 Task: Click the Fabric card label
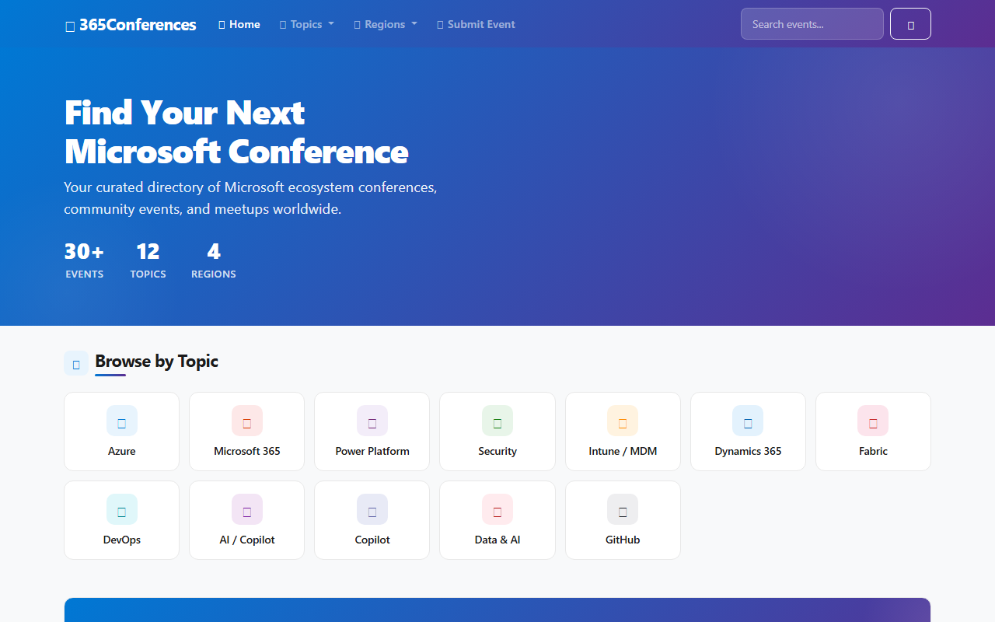pyautogui.click(x=873, y=451)
